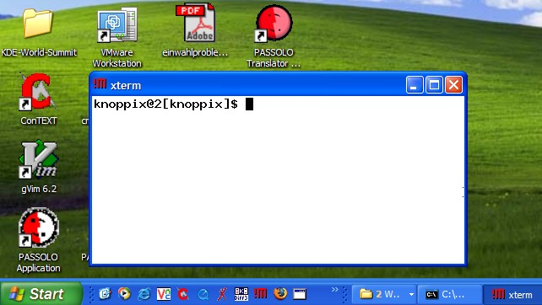Open the KDE-World-Summit folder icon
Image resolution: width=542 pixels, height=305 pixels.
(38, 24)
